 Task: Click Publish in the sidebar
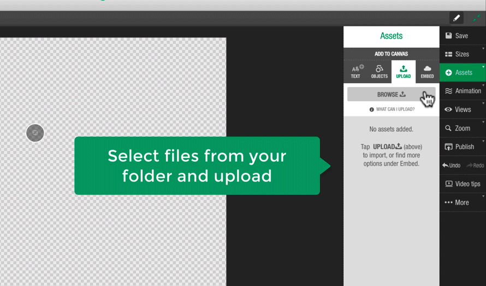click(x=463, y=147)
